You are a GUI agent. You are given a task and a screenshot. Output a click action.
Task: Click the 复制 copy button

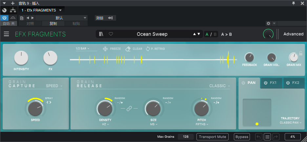[53, 24]
